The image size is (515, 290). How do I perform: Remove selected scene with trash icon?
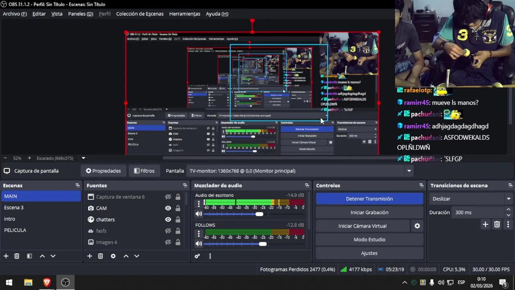17,256
